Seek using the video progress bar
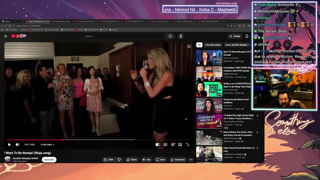This screenshot has width=320, height=180. 99,140
